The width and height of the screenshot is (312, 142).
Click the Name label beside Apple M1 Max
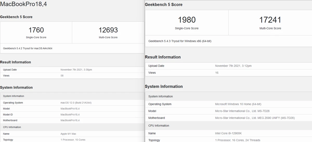coord(6,134)
